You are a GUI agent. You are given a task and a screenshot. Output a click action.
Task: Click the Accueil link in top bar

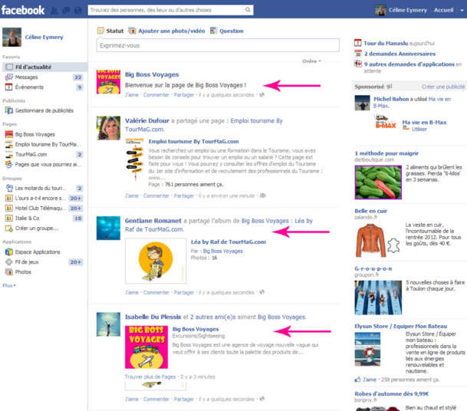[x=443, y=10]
